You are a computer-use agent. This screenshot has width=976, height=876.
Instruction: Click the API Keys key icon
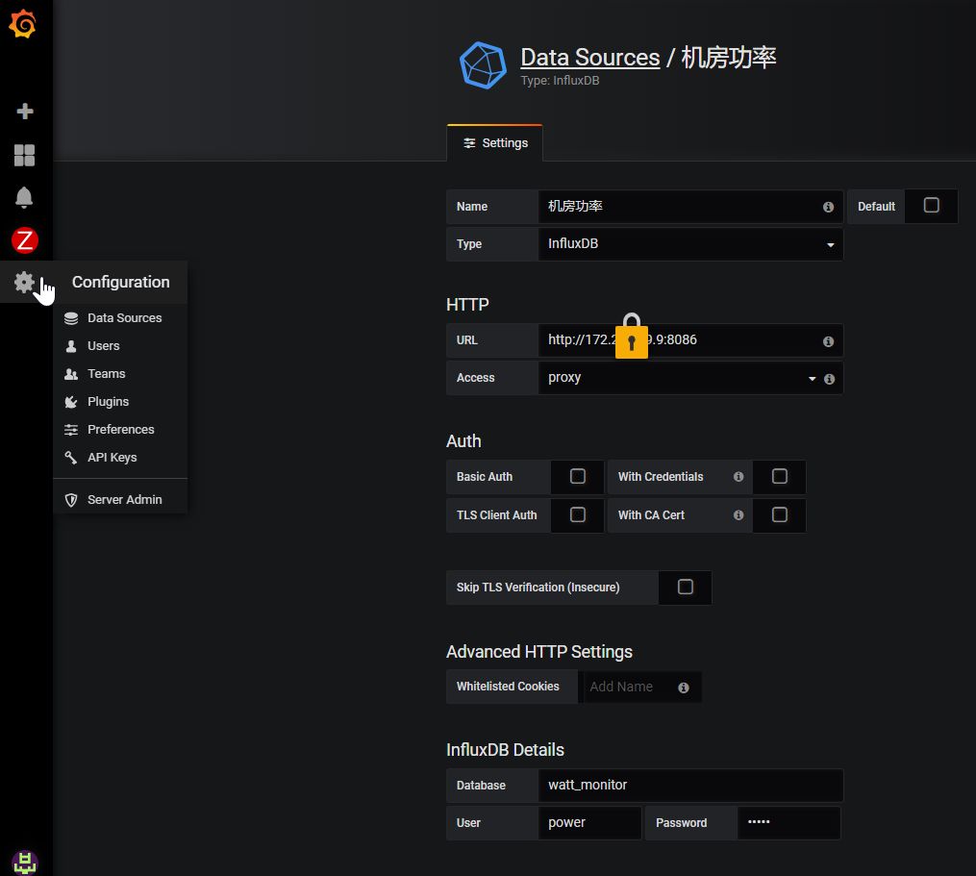71,458
